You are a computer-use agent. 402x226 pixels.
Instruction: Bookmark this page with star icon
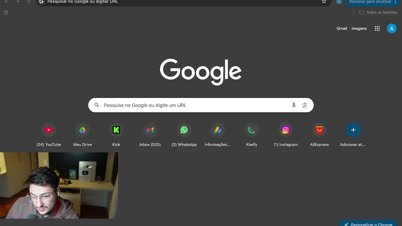[324, 2]
